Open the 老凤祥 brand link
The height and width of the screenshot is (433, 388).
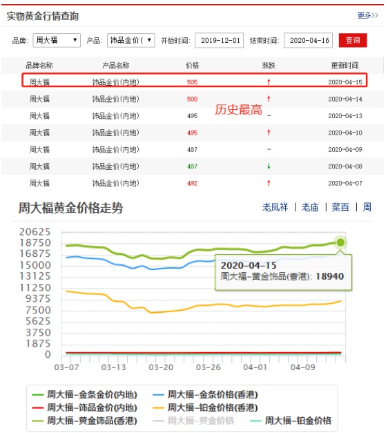275,207
